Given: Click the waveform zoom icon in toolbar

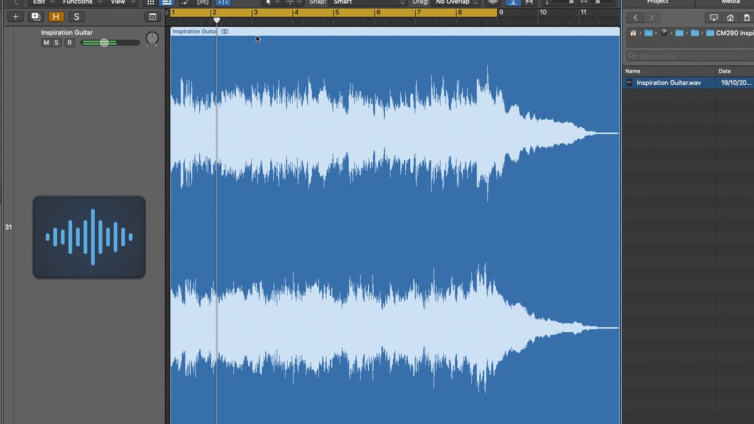Looking at the screenshot, I should point(494,3).
